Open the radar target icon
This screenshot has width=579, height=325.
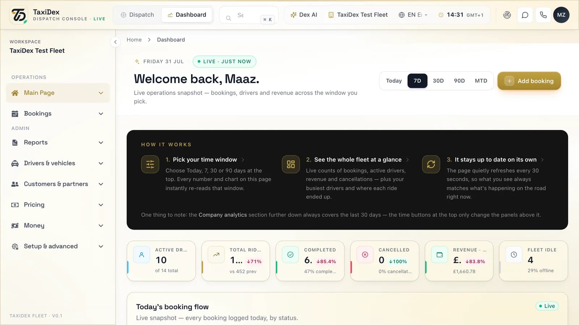click(x=507, y=15)
